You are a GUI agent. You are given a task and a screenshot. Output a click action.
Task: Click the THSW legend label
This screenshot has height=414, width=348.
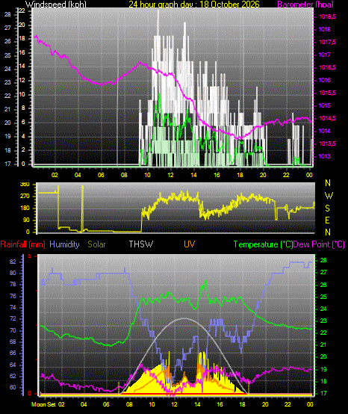click(x=141, y=244)
